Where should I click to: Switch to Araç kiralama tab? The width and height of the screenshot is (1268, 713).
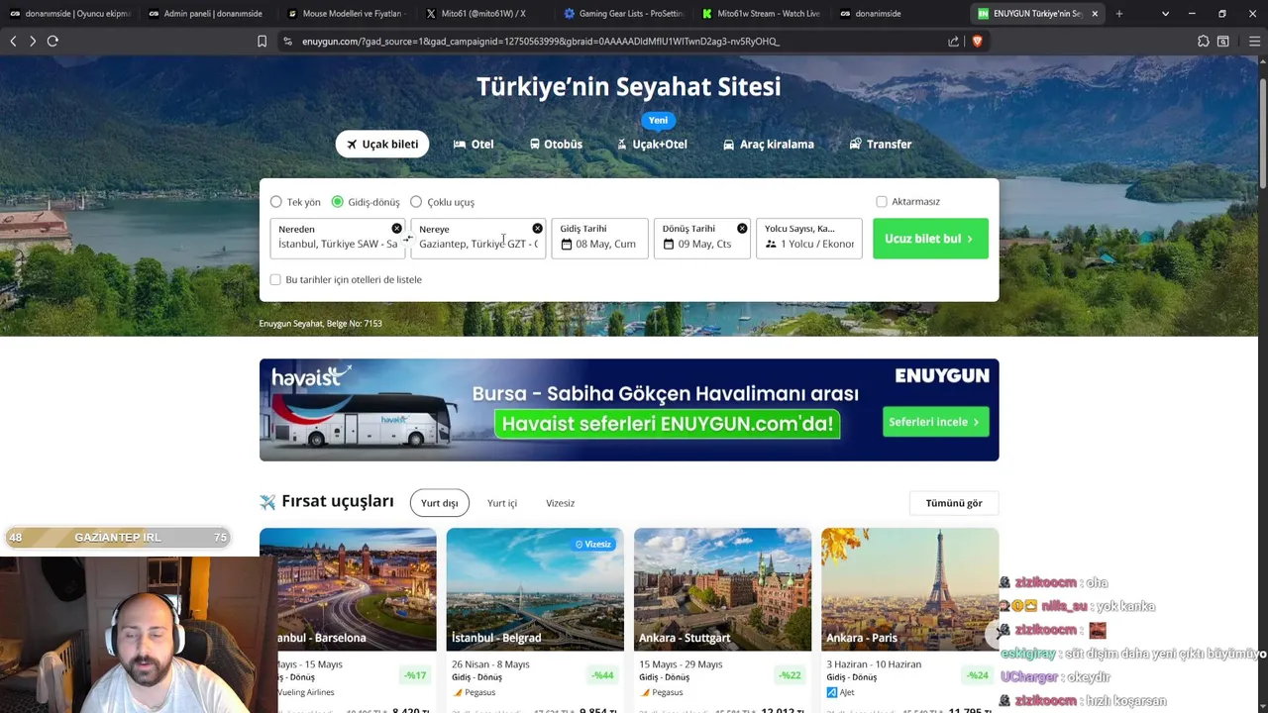pos(769,144)
